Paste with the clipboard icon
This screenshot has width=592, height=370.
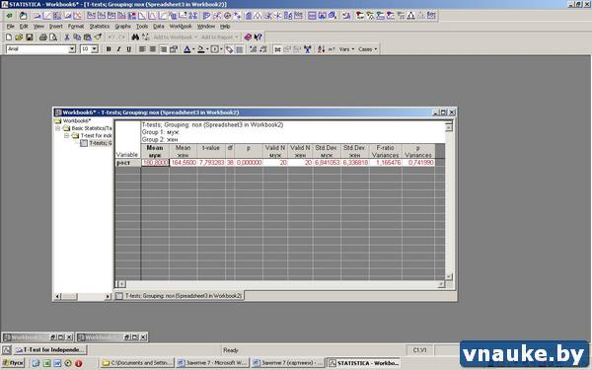87,37
